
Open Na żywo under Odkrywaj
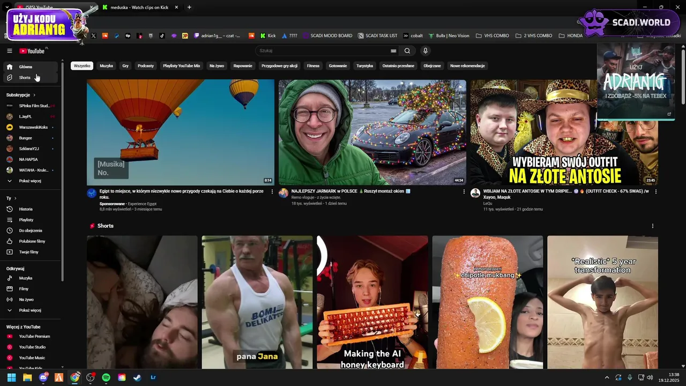click(31, 300)
